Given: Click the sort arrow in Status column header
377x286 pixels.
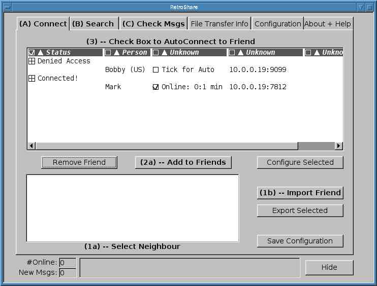Looking at the screenshot, I should (41, 53).
